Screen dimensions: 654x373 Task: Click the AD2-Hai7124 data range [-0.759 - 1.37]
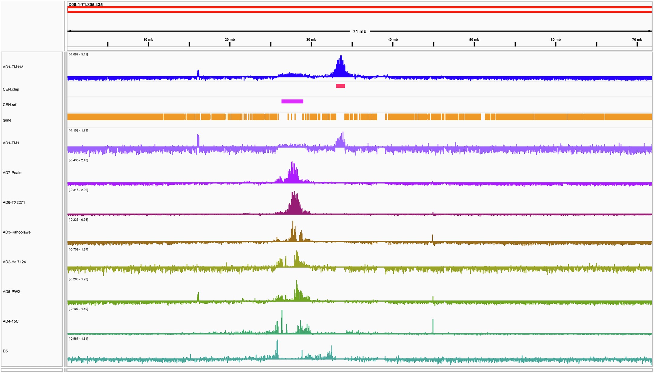[78, 249]
